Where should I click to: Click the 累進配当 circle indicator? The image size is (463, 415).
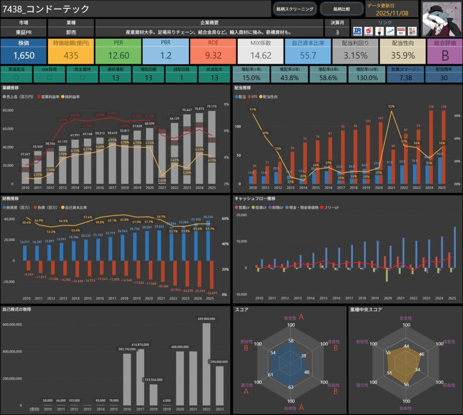[16, 77]
